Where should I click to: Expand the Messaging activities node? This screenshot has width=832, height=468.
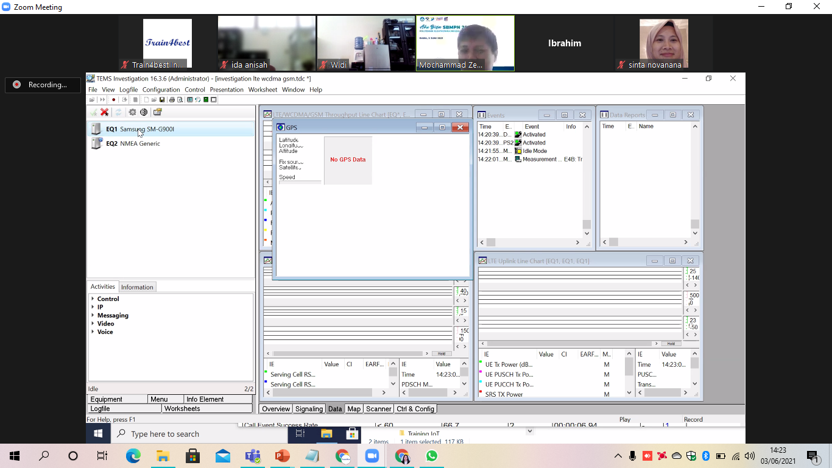(x=93, y=315)
